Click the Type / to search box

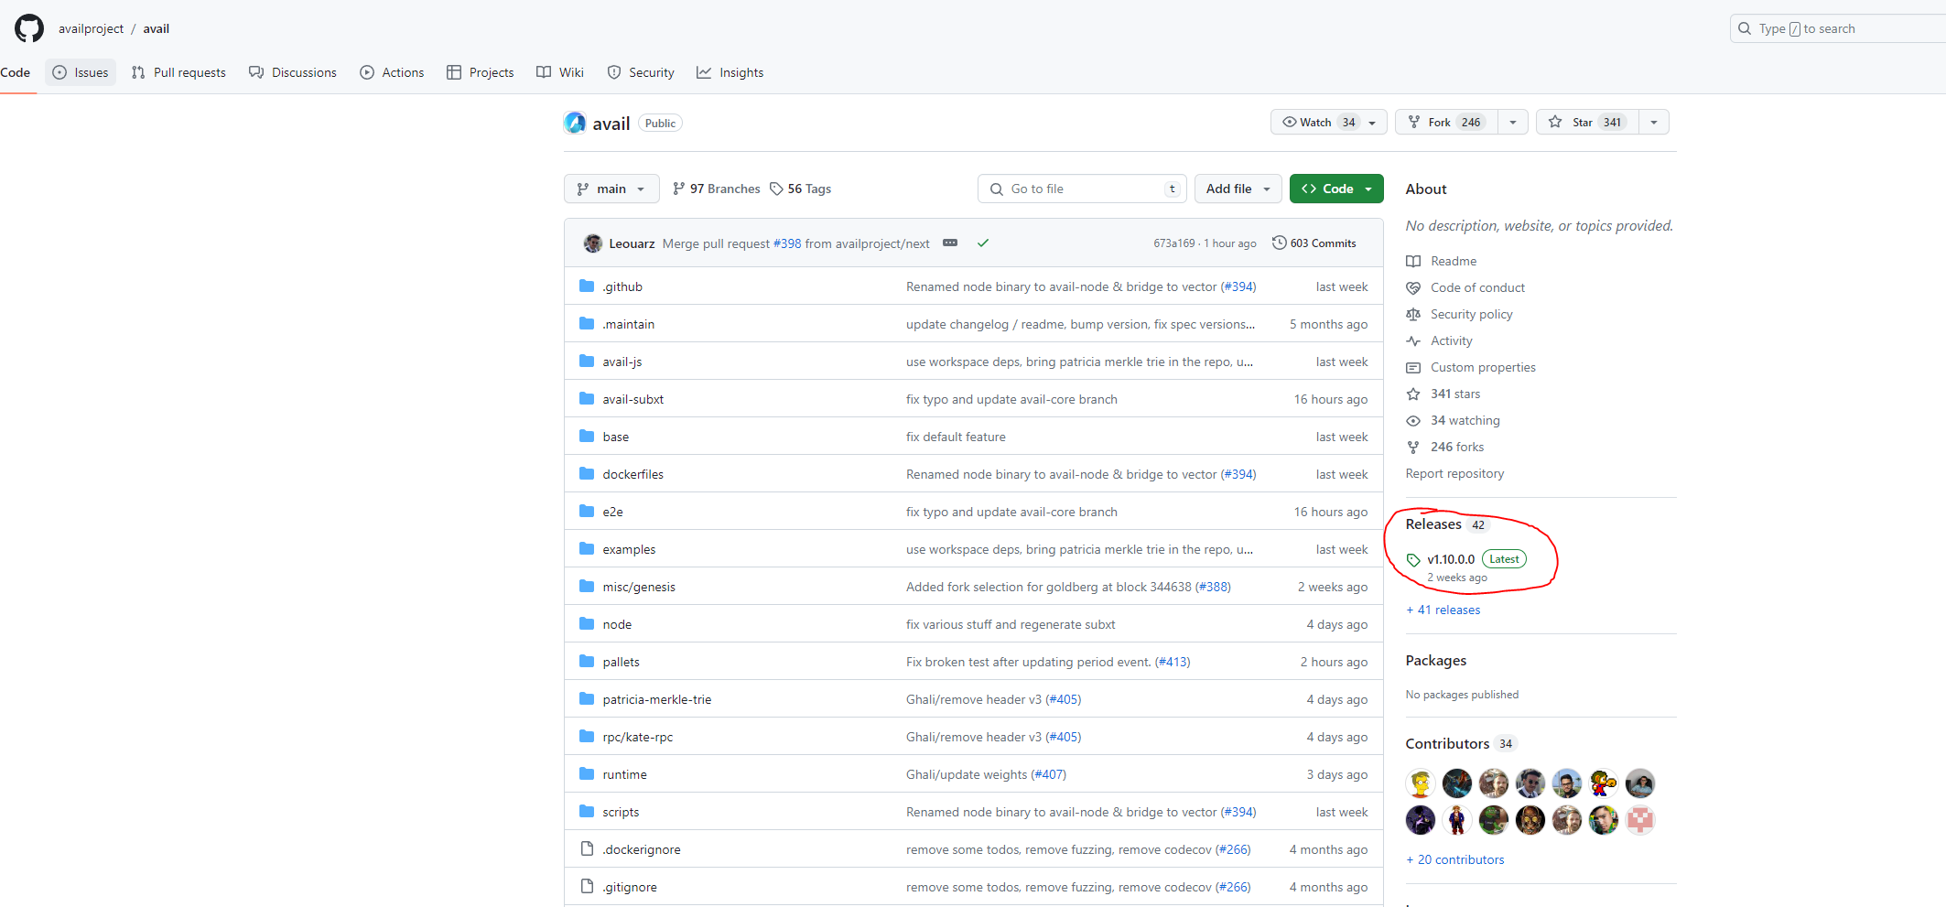pyautogui.click(x=1838, y=28)
